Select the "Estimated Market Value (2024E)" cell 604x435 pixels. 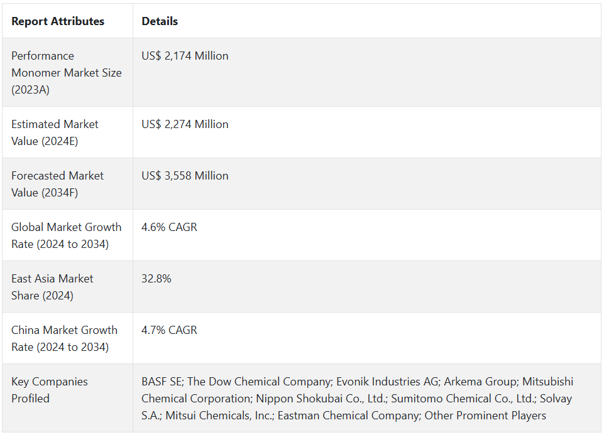(x=55, y=132)
